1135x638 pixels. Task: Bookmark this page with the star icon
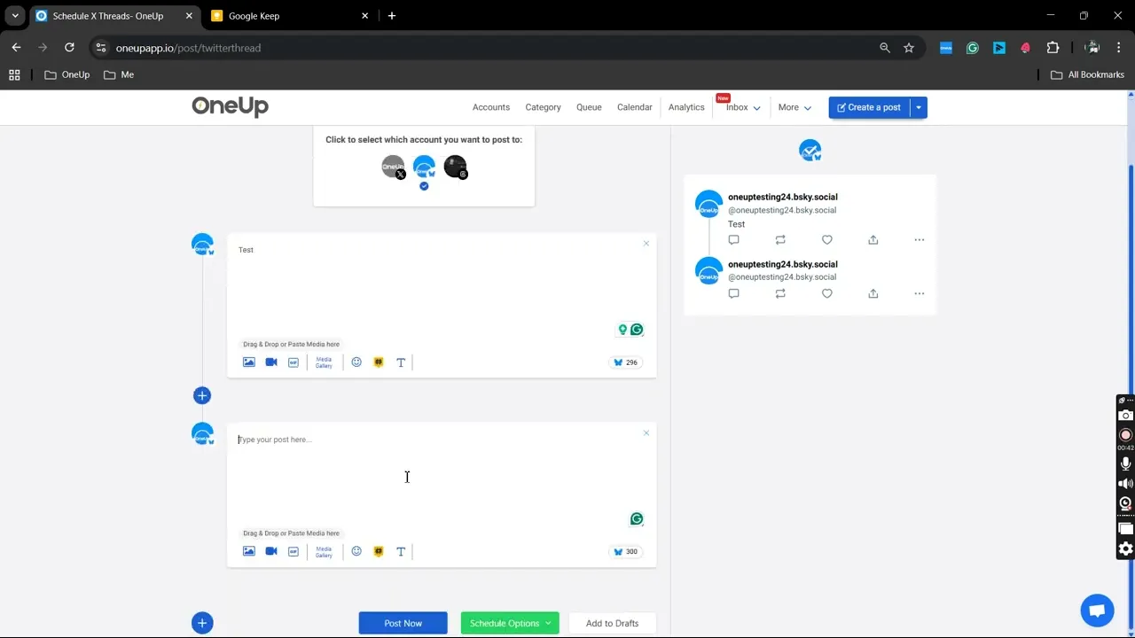[x=909, y=48]
